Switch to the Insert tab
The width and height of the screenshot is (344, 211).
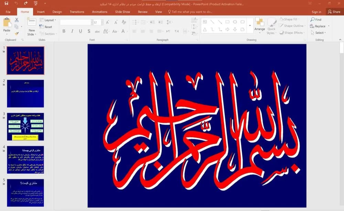coord(41,12)
